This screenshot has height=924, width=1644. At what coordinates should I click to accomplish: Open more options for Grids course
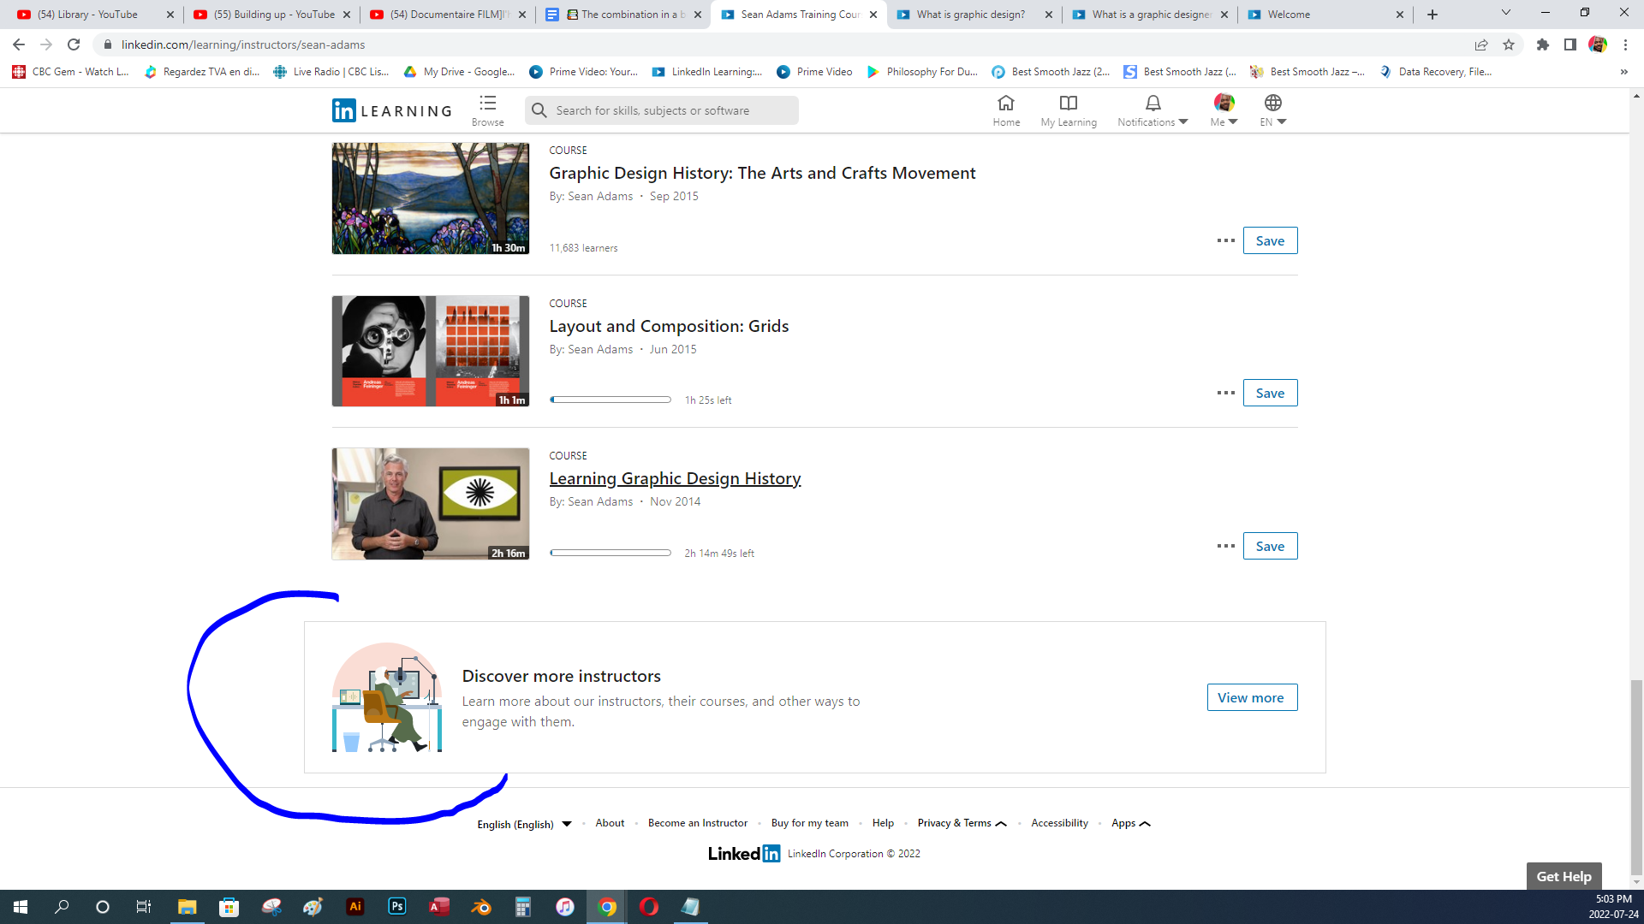tap(1225, 393)
